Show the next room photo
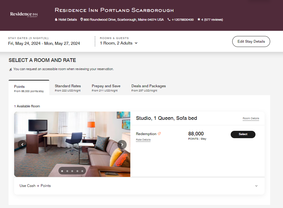The width and height of the screenshot is (283, 208). (122, 145)
